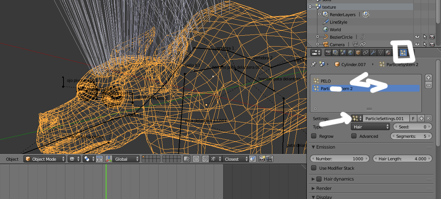The width and height of the screenshot is (441, 199).
Task: Open the World properties tab
Action: (x=351, y=52)
